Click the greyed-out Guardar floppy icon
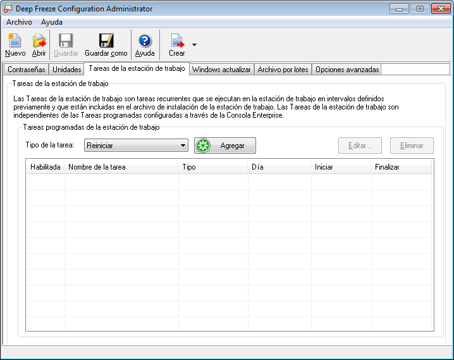Screen dimensions: 454x360 click(66, 40)
